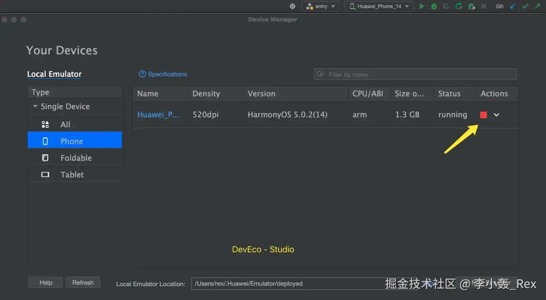Screen dimensions: 546x300
Task: Collapse the Single Device tree group
Action: (35, 106)
